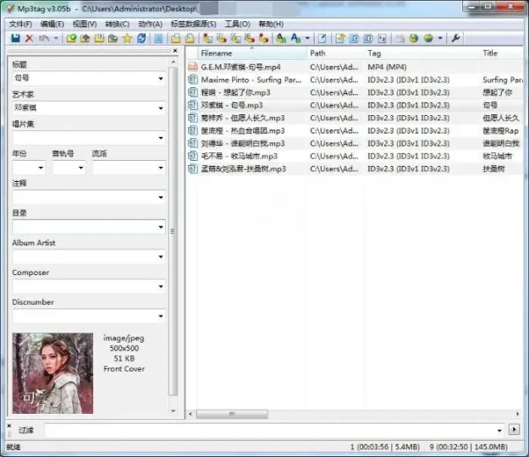
Task: Run the Filename - Tag converter icon
Action: click(x=222, y=38)
